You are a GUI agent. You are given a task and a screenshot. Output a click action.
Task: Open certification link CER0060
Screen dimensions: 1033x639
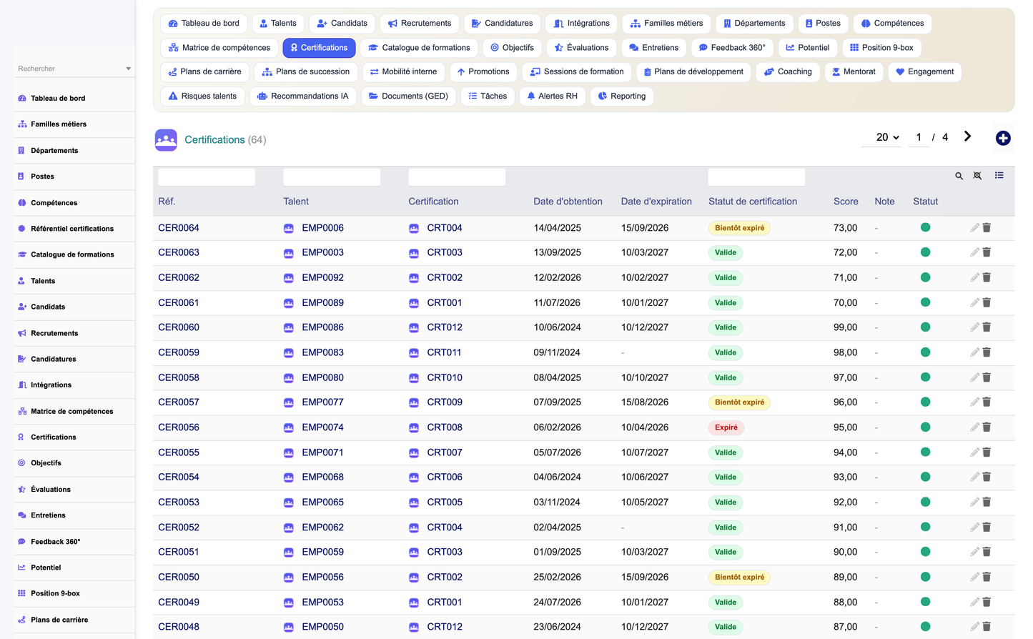pyautogui.click(x=179, y=327)
